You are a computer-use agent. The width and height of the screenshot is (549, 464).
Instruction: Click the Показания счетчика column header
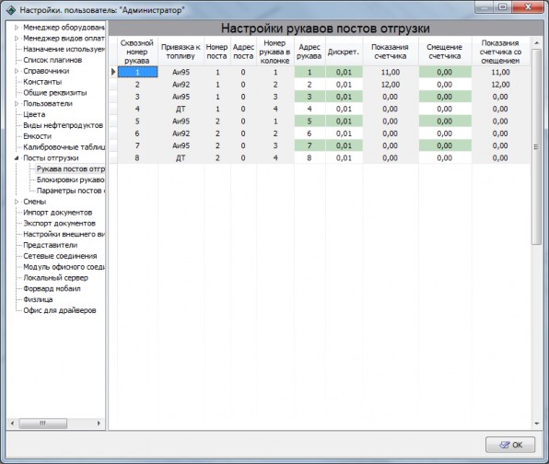[390, 52]
